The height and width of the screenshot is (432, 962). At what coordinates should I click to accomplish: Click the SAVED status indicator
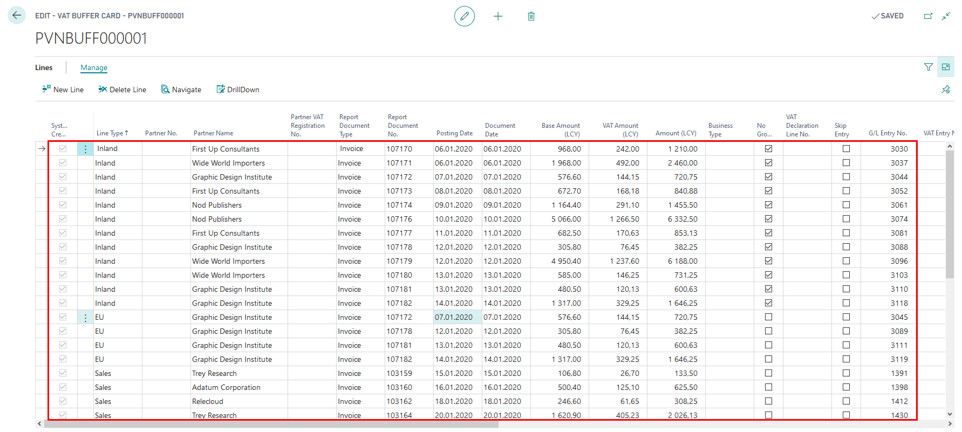click(888, 16)
